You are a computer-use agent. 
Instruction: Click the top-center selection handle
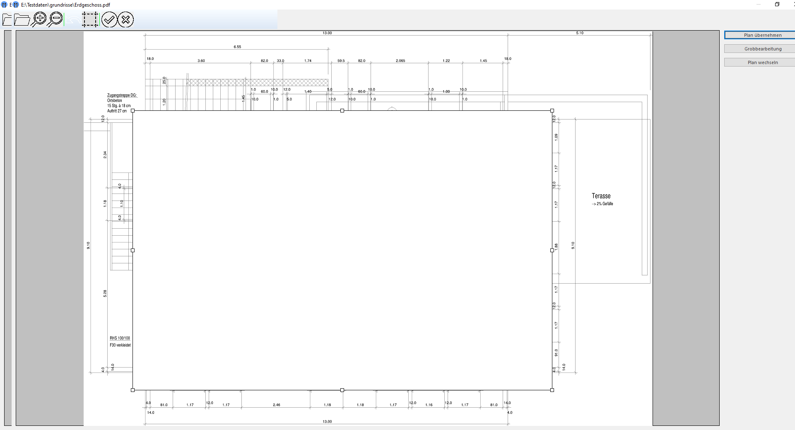click(x=342, y=111)
